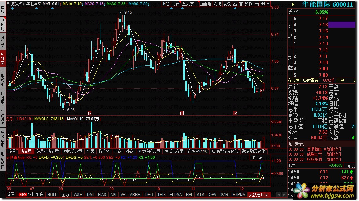
Task: Click the 指标说明 button
Action: tap(260, 158)
